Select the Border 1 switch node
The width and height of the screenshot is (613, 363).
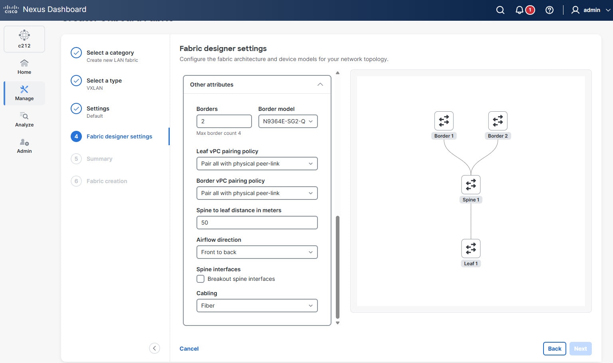[x=444, y=121]
